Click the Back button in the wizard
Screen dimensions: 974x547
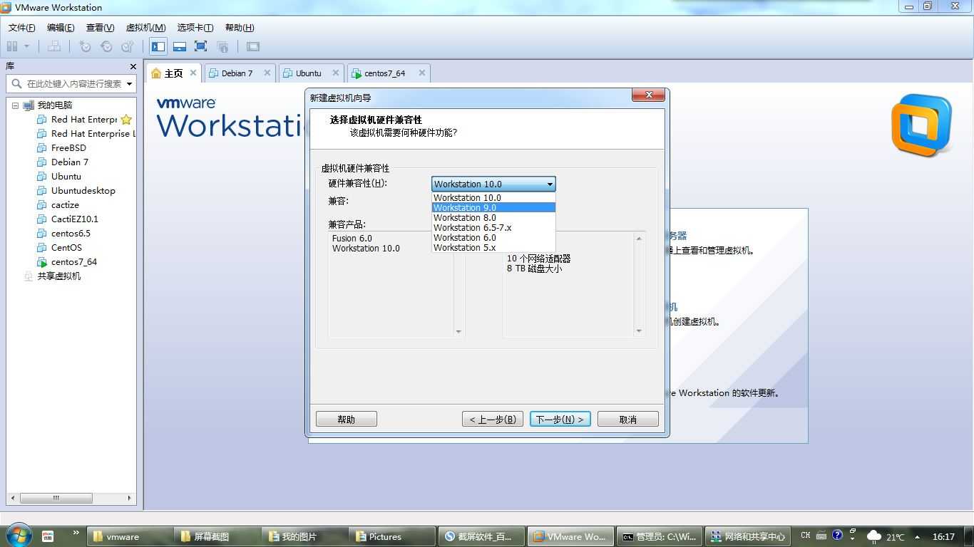tap(493, 420)
